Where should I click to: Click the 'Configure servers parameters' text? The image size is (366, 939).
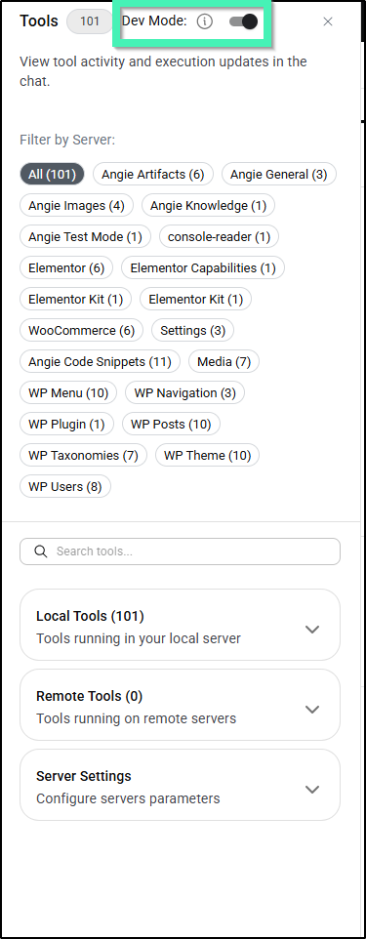tap(128, 798)
